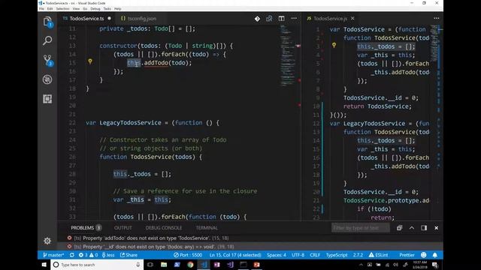
Task: Focus the problems filter input field
Action: click(x=361, y=228)
